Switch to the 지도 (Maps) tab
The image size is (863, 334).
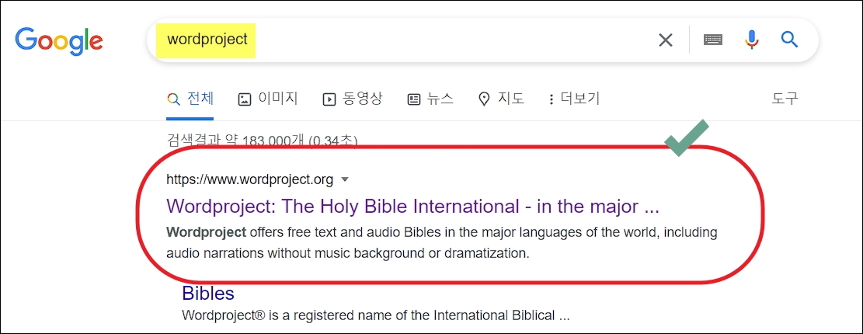click(x=501, y=99)
